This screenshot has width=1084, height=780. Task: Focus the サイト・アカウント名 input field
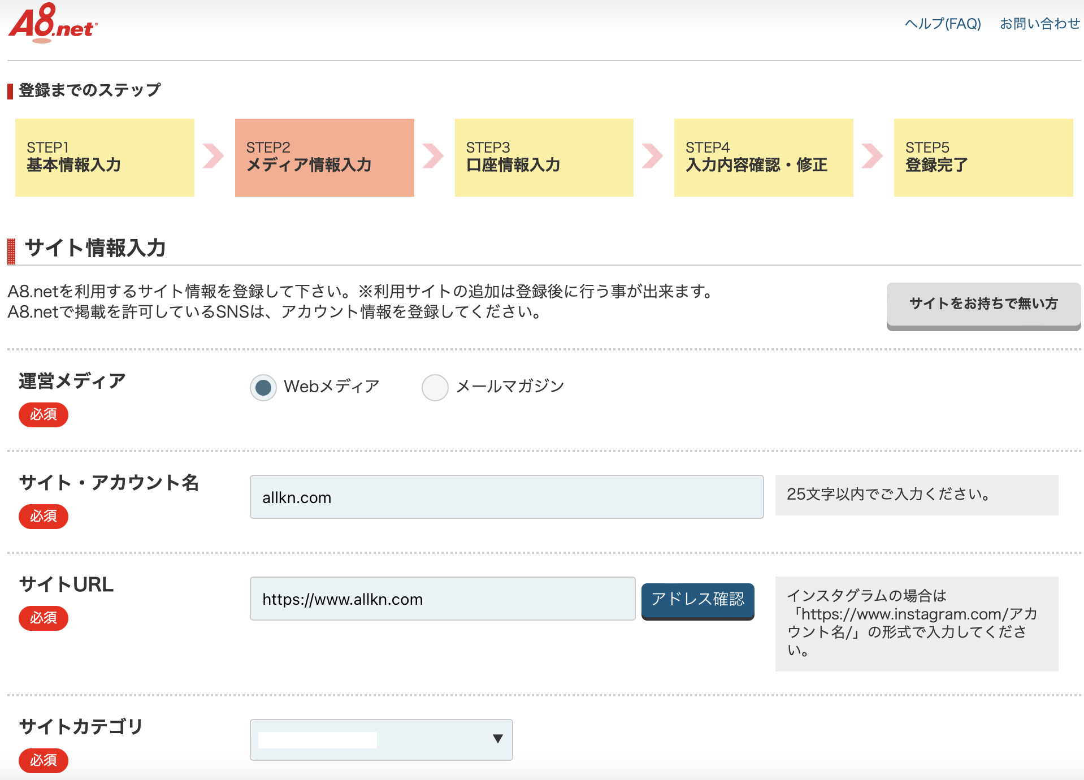[507, 497]
